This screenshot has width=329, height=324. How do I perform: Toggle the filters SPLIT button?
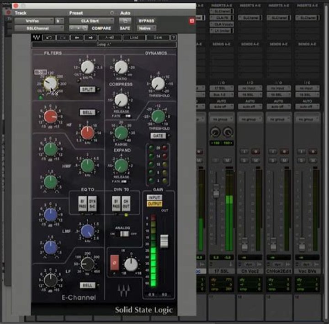pos(87,90)
